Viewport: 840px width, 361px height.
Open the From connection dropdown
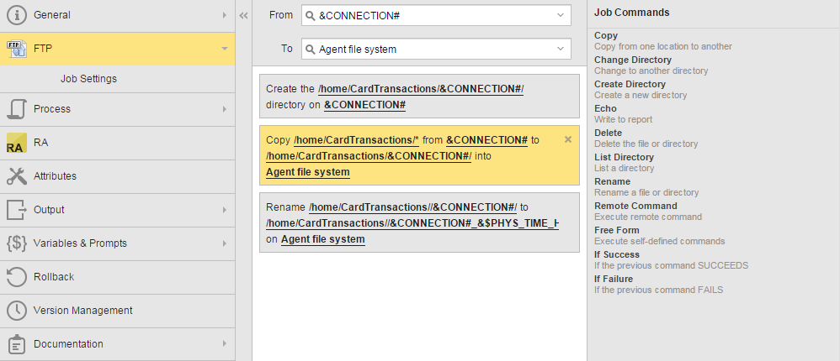561,15
